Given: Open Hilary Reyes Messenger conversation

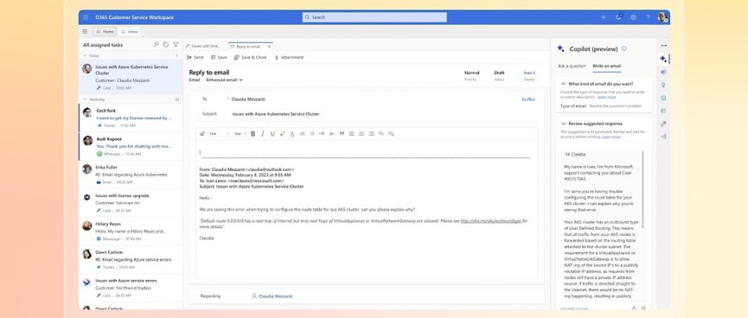Looking at the screenshot, I should pos(131,231).
